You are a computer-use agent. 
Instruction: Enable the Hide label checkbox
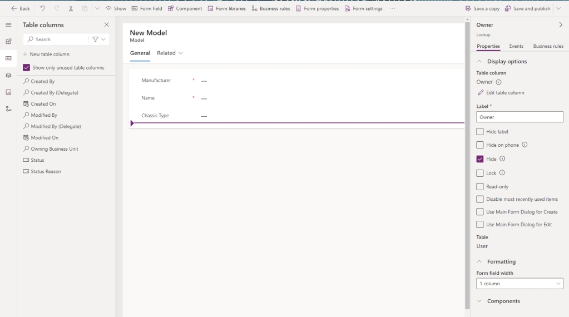[480, 132]
